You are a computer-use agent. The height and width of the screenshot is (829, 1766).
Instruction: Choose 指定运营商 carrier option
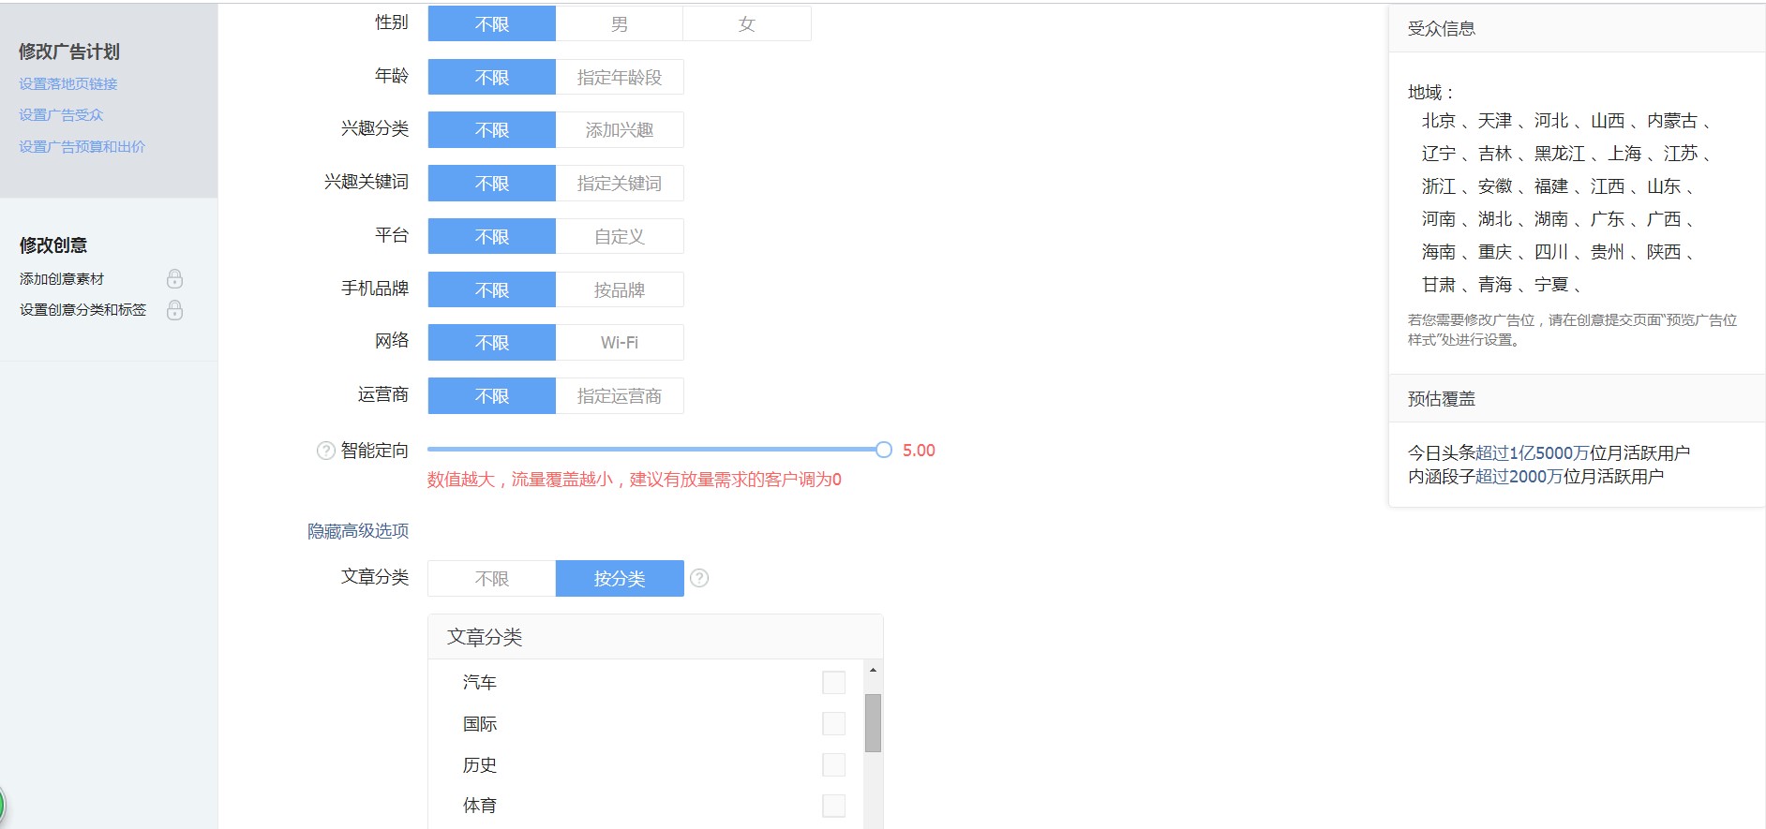coord(619,396)
